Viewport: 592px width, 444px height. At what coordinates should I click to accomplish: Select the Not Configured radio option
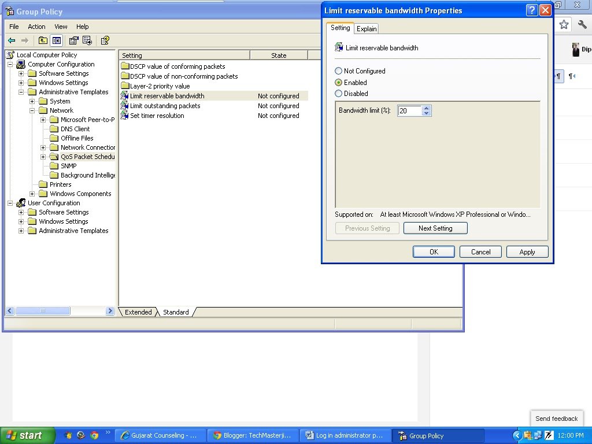pos(338,71)
